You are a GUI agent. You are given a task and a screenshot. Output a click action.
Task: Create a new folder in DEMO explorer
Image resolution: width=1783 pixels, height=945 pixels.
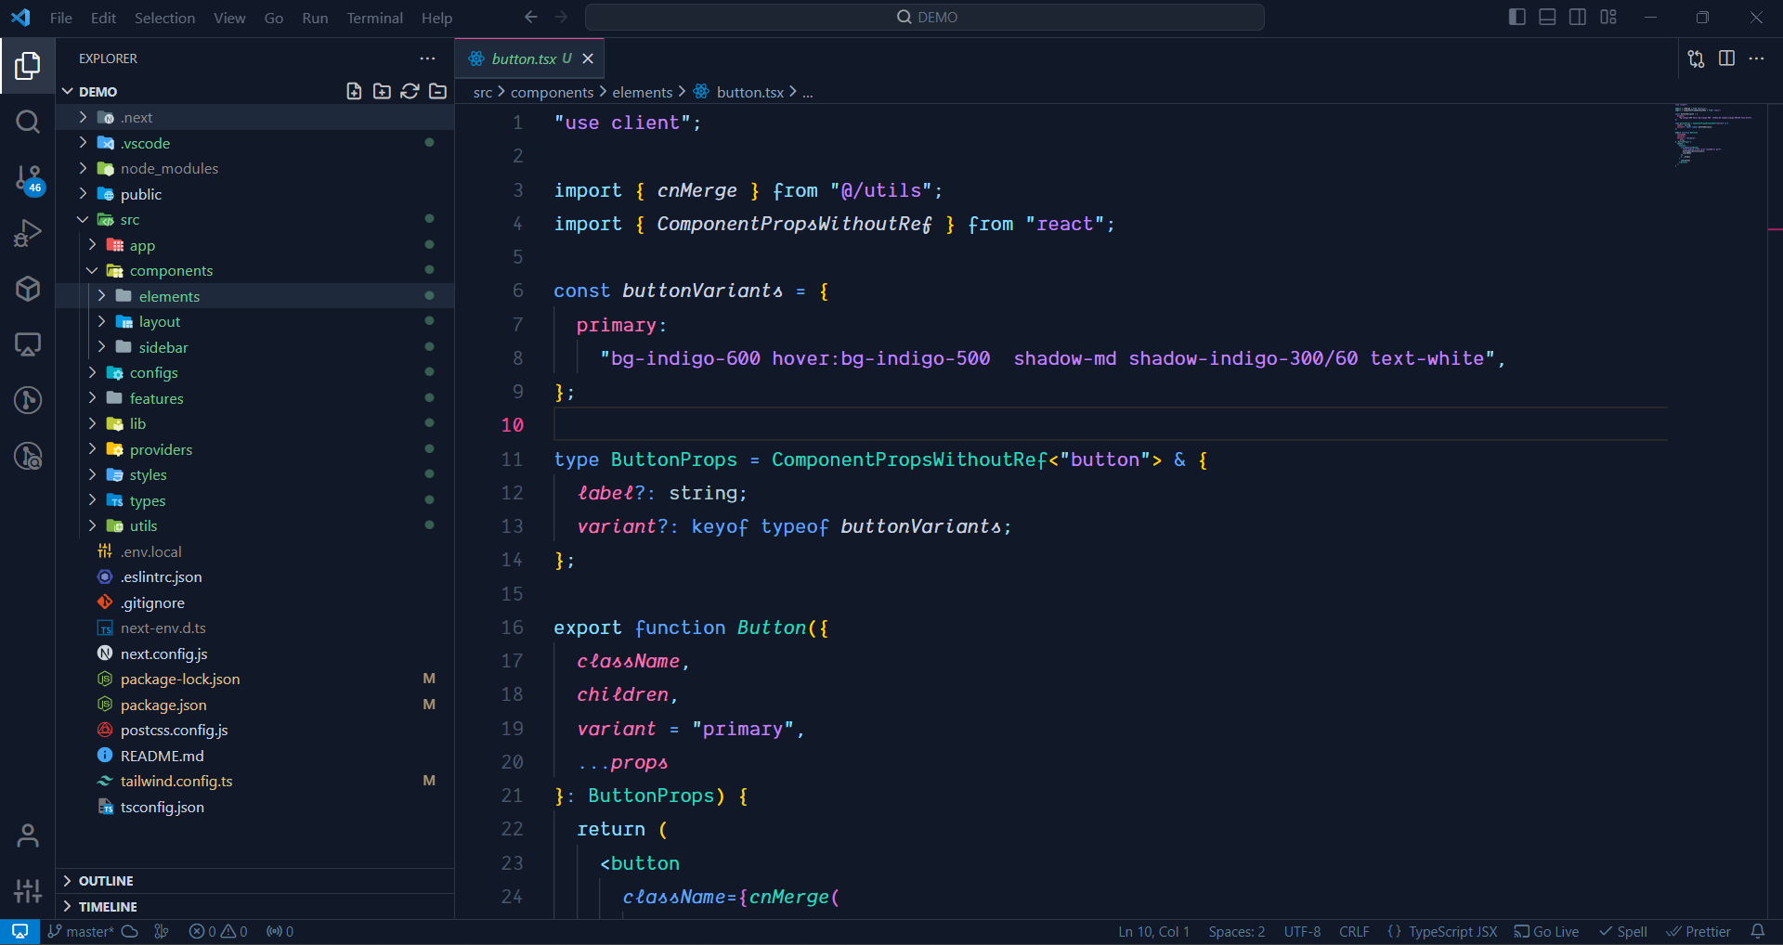(382, 91)
